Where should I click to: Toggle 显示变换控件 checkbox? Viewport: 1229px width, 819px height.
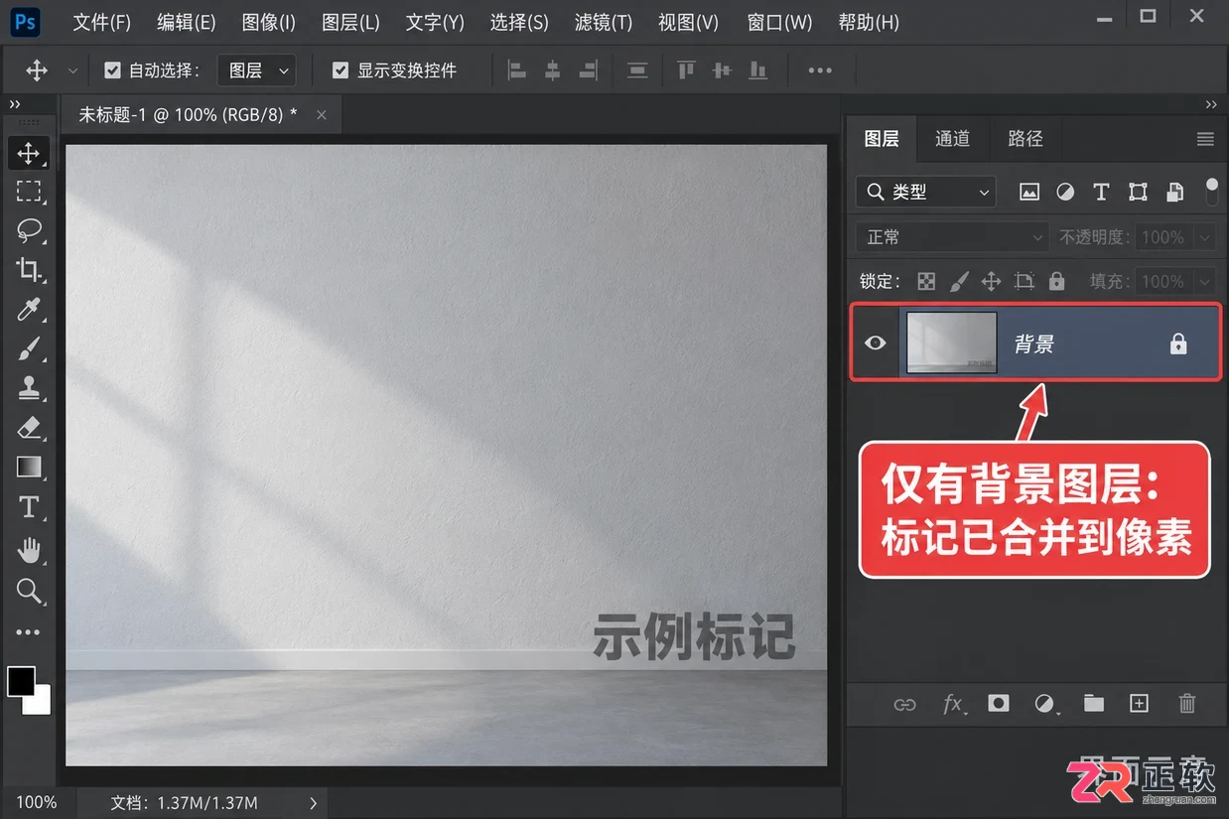point(341,70)
